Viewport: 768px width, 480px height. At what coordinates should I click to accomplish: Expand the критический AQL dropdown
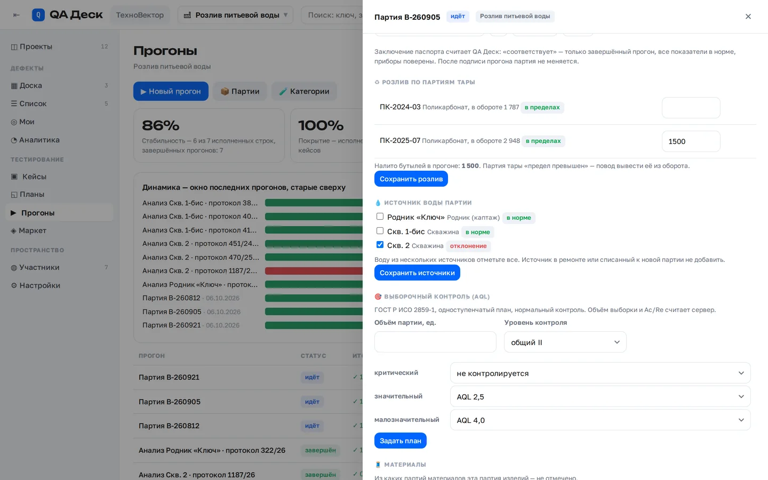601,373
